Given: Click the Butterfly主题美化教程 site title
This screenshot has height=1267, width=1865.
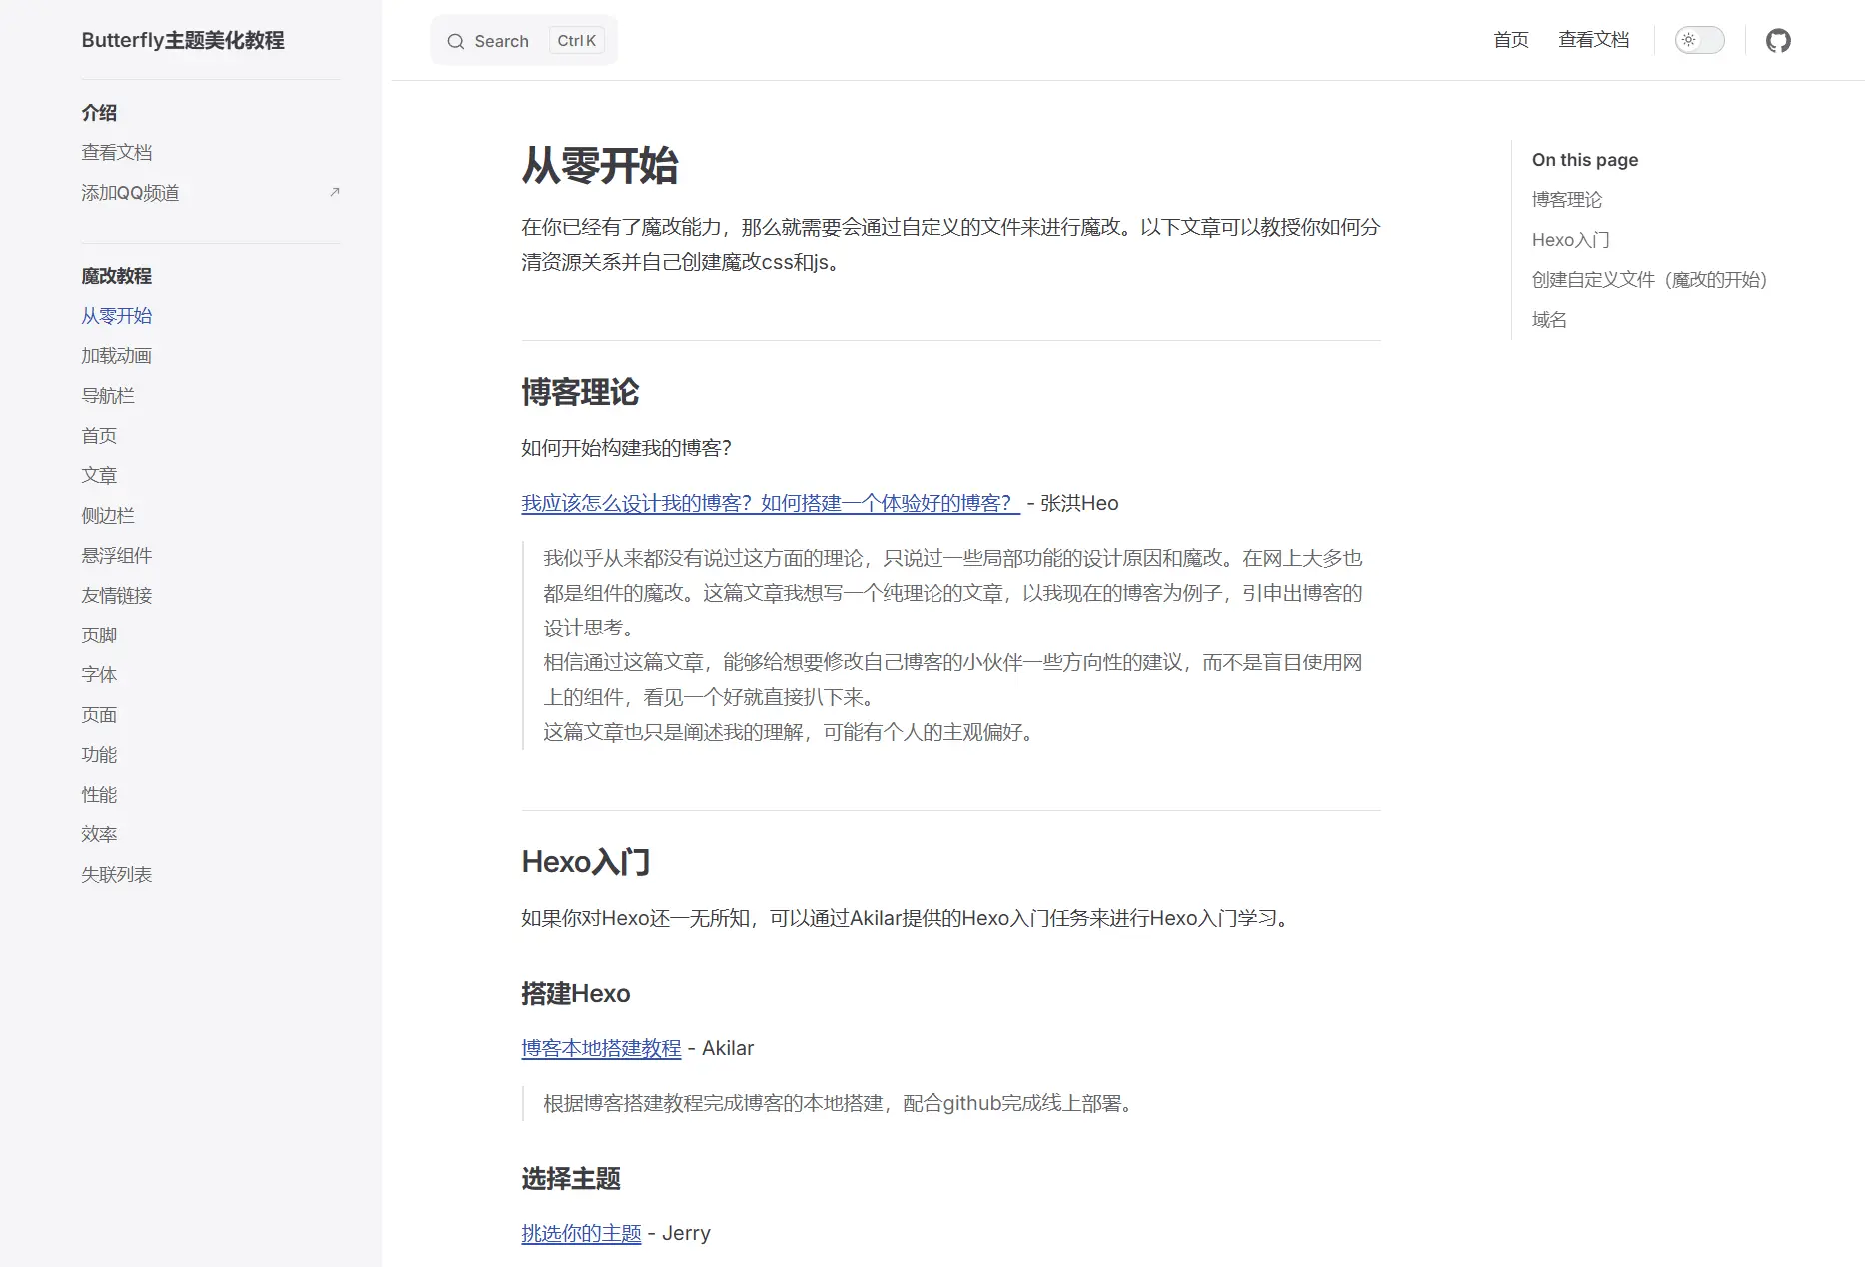Looking at the screenshot, I should [183, 40].
